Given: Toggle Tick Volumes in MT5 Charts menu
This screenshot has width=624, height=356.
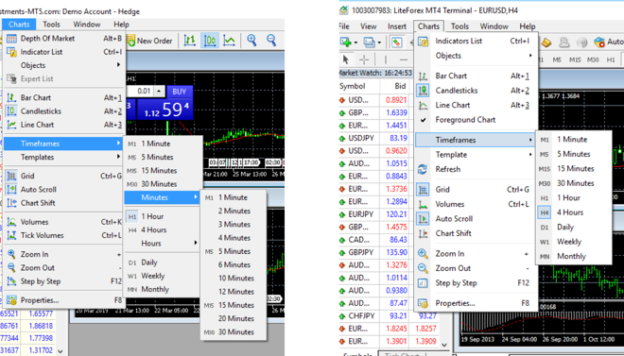Looking at the screenshot, I should 63,236.
